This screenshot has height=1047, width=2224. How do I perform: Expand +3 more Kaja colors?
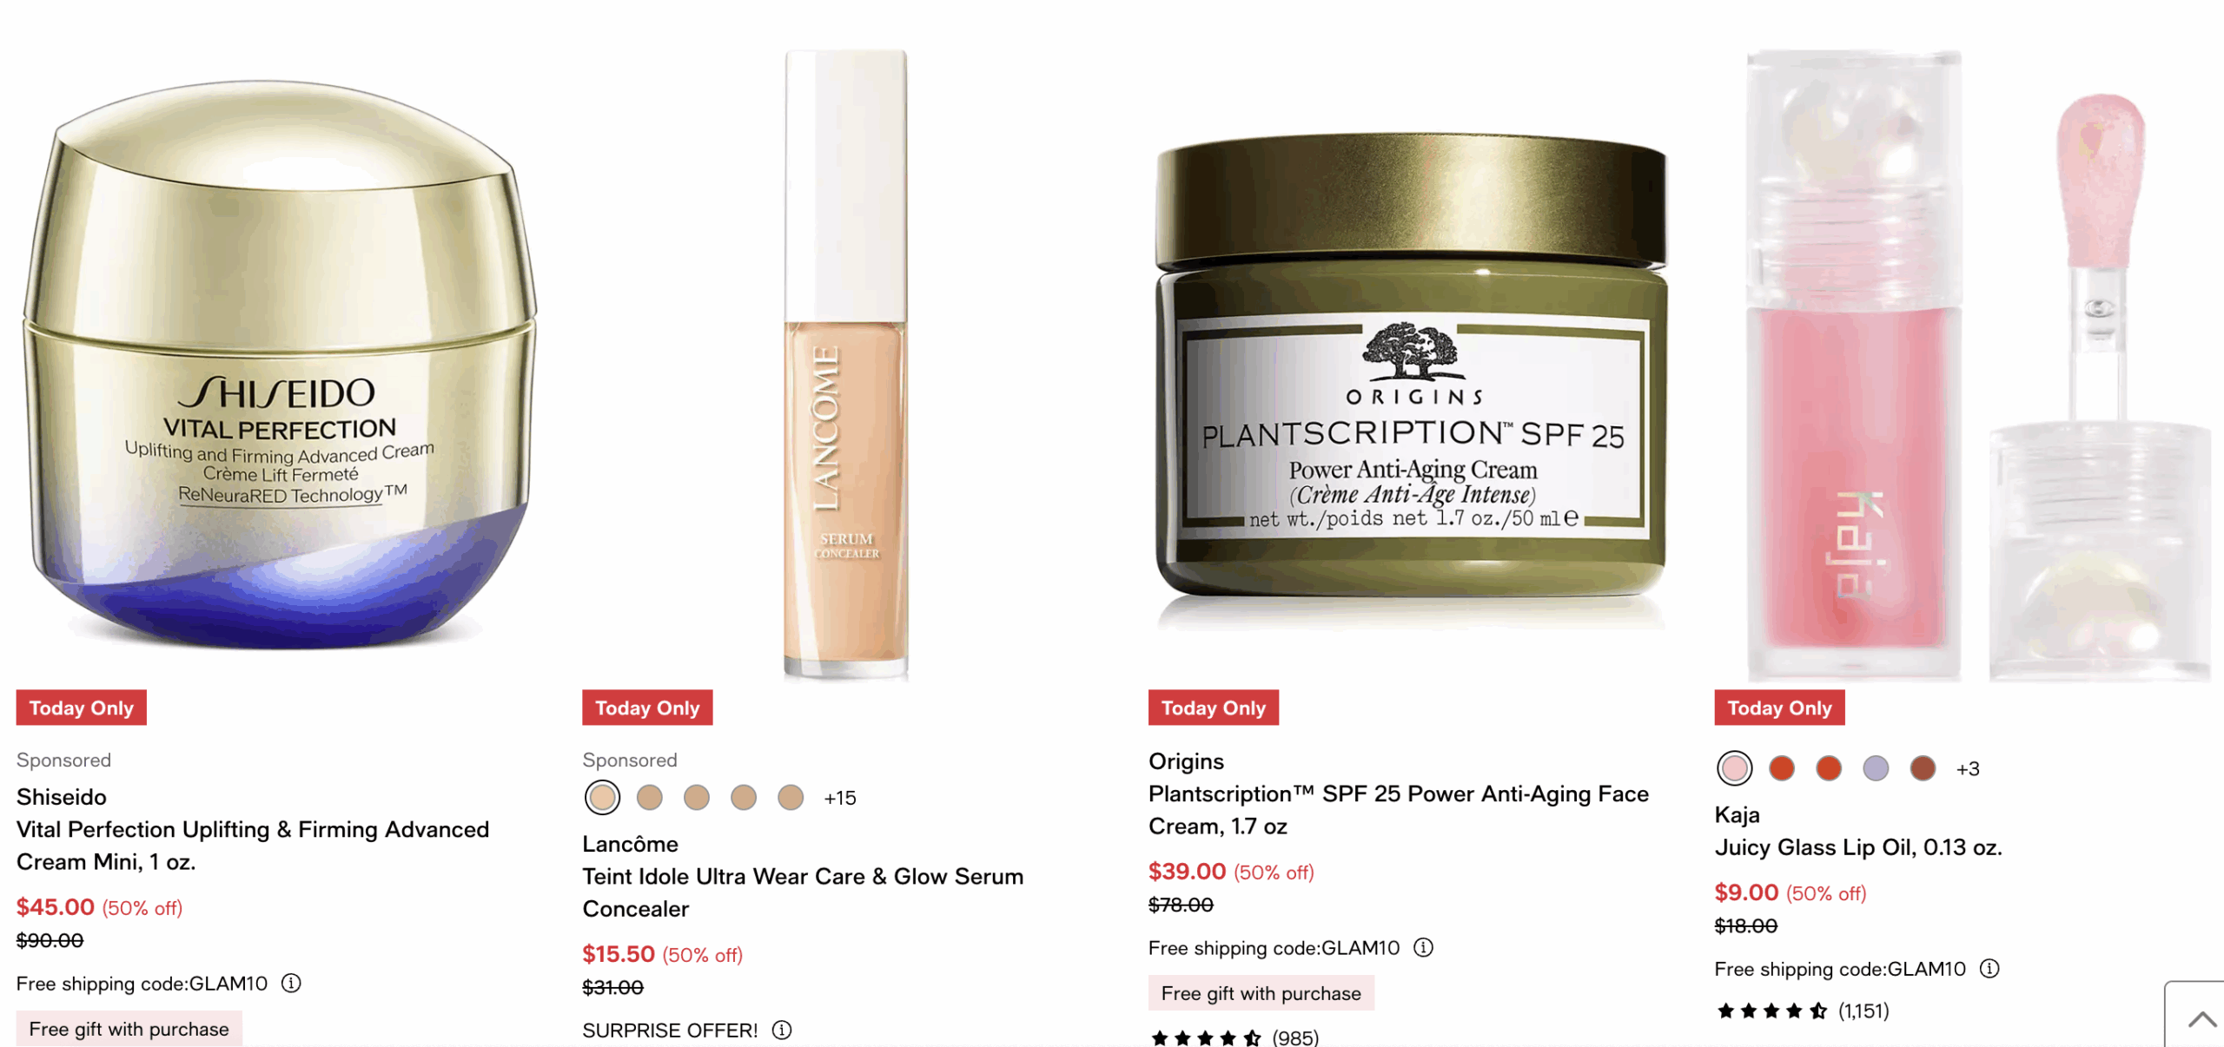pyautogui.click(x=1968, y=769)
